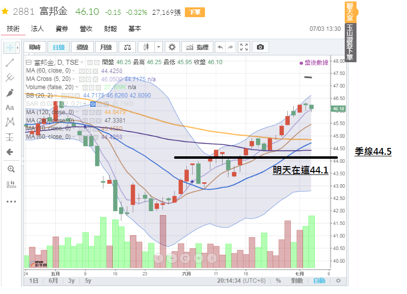Activate the Aa text annotation tool
This screenshot has width=407, height=294.
10,107
